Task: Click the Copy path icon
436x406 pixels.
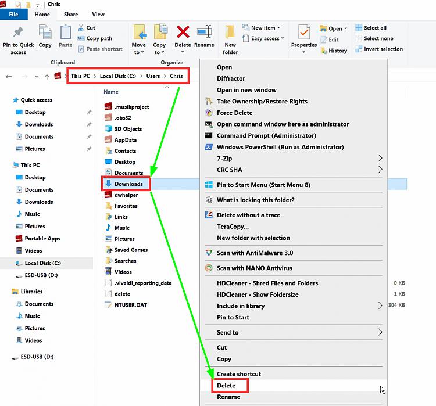Action: pyautogui.click(x=81, y=38)
